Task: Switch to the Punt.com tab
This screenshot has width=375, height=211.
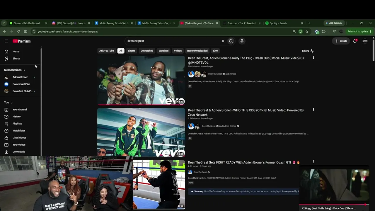Action: coord(241,23)
